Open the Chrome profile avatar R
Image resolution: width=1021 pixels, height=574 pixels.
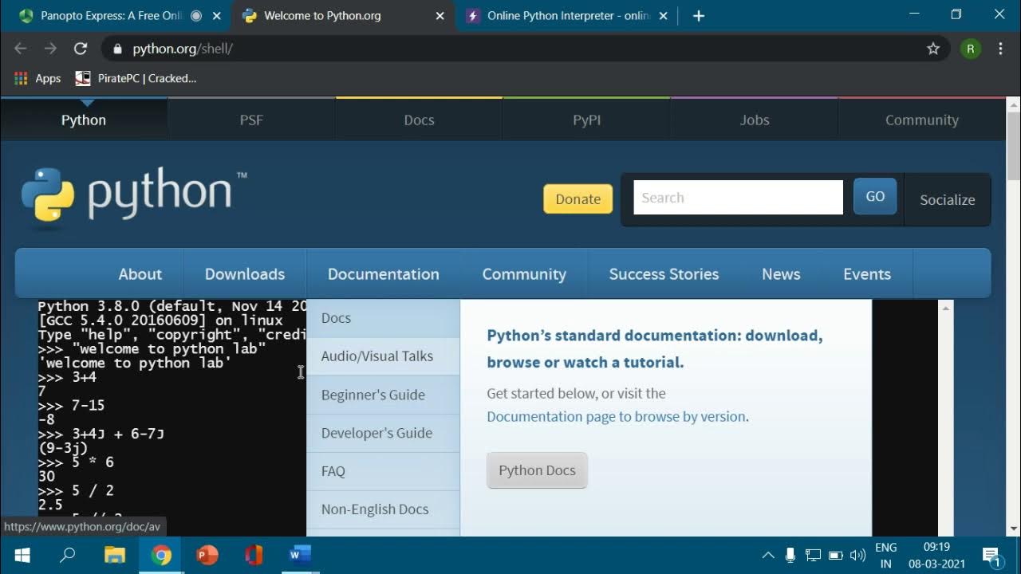point(970,49)
